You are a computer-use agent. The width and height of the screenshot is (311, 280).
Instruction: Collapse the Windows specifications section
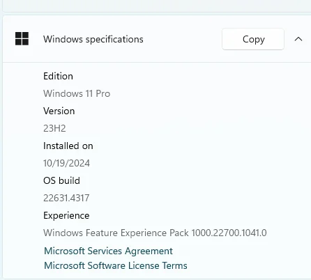point(298,39)
